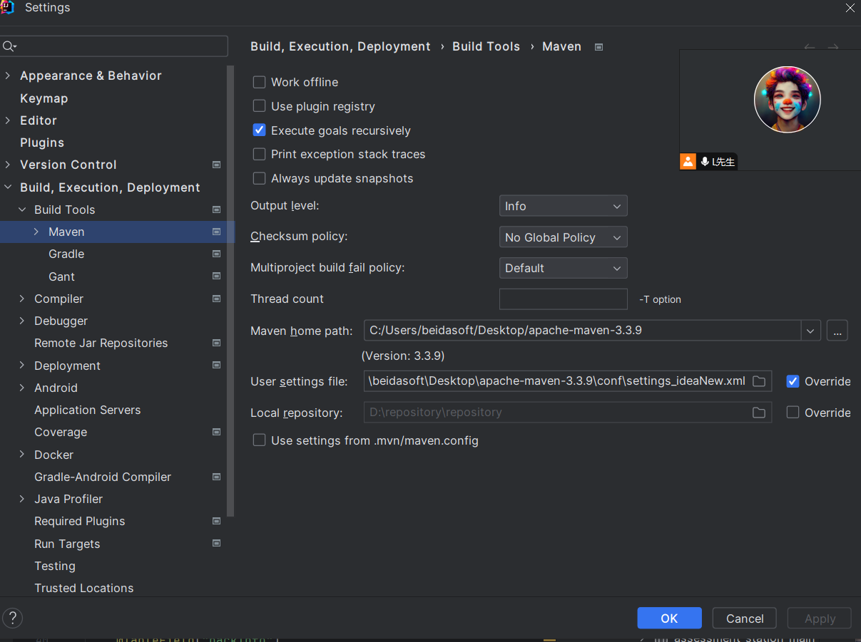The image size is (861, 642).
Task: Click the project-level icon beside Remote Jar Repositories
Action: tap(216, 343)
